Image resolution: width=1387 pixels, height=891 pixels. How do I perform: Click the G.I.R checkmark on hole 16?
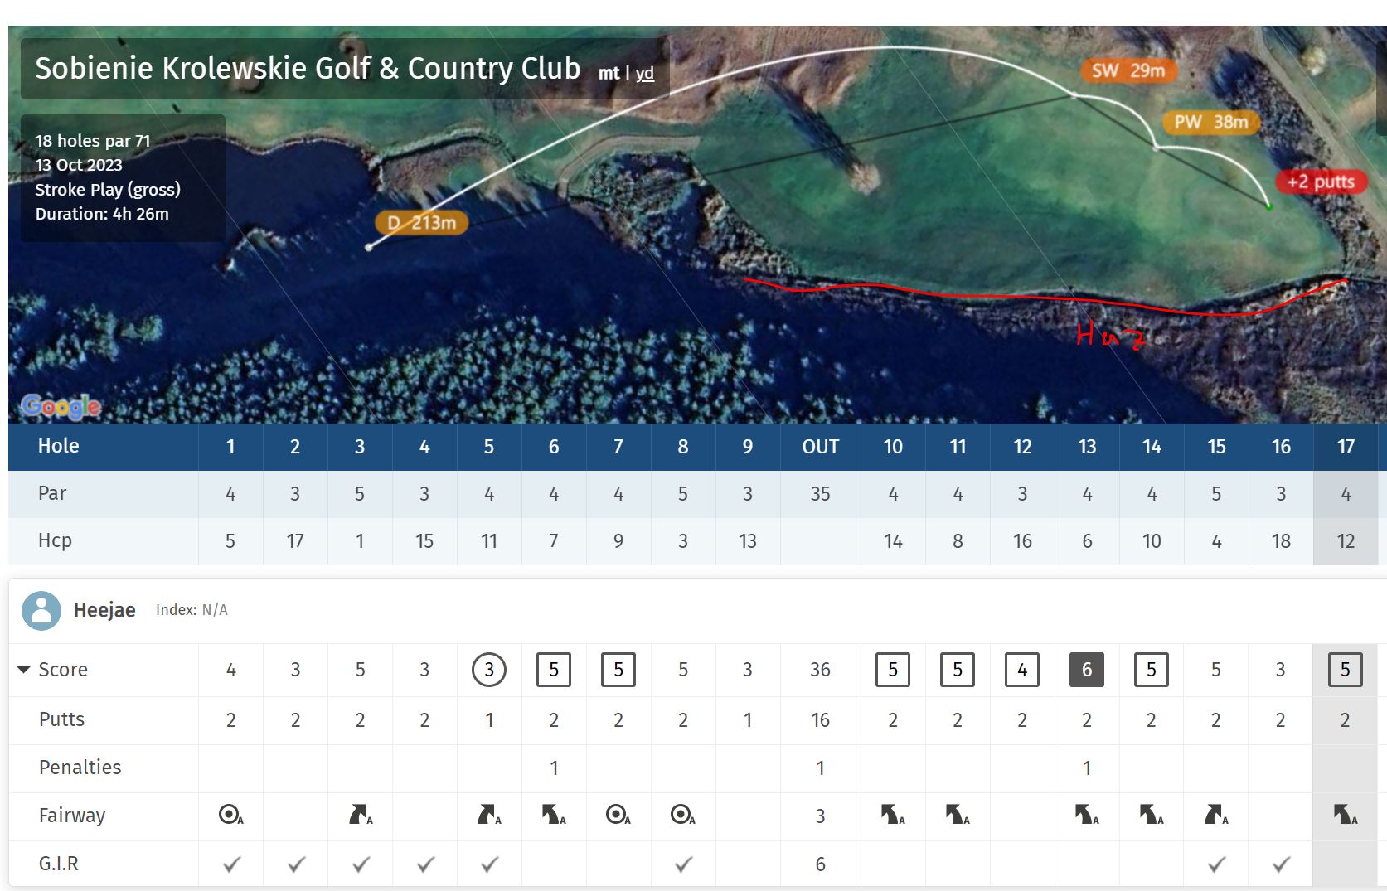(x=1281, y=864)
